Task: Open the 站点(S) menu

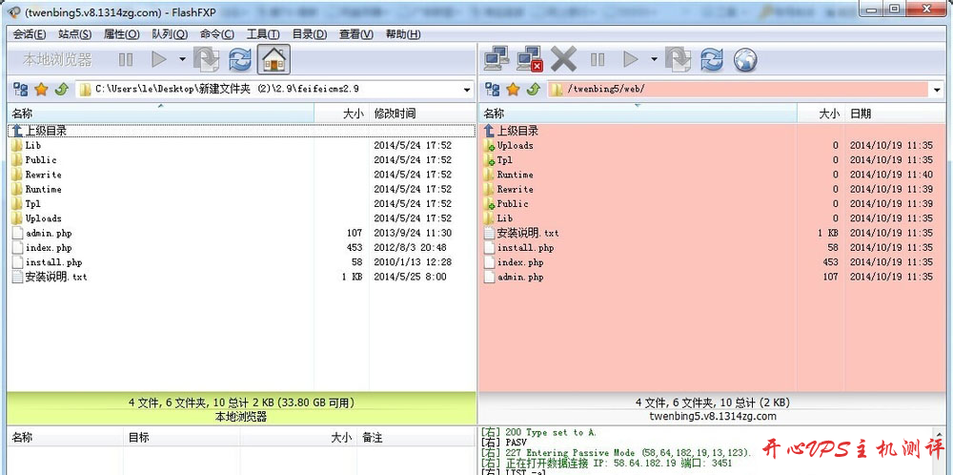Action: (x=74, y=34)
